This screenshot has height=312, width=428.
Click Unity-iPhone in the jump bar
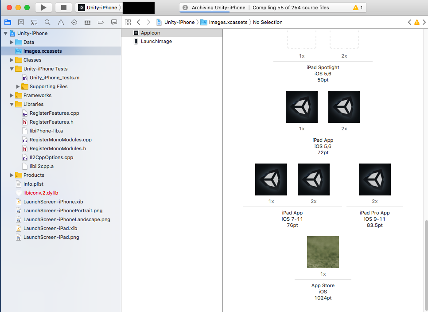(x=176, y=22)
